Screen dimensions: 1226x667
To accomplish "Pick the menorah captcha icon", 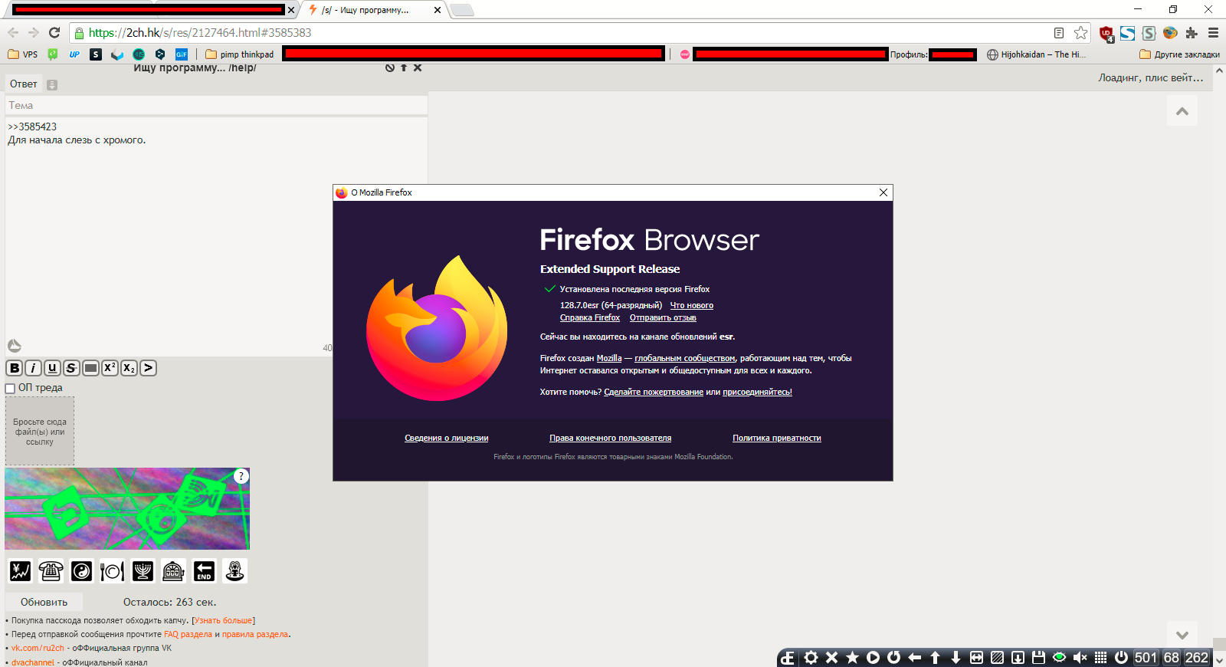I will click(143, 571).
